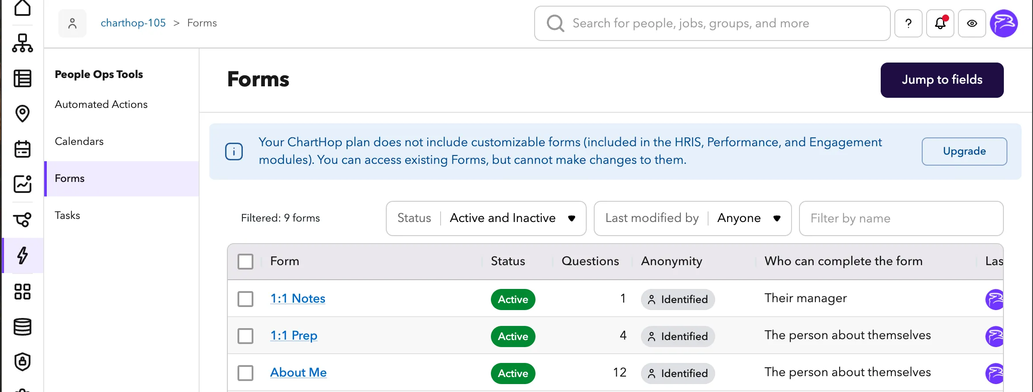1033x392 pixels.
Task: Click the Identified badge in 1:1 Notes row
Action: pos(678,300)
